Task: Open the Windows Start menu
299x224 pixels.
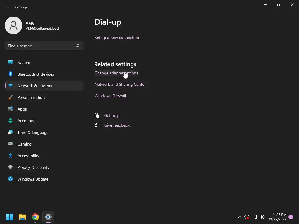Action: click(x=9, y=217)
